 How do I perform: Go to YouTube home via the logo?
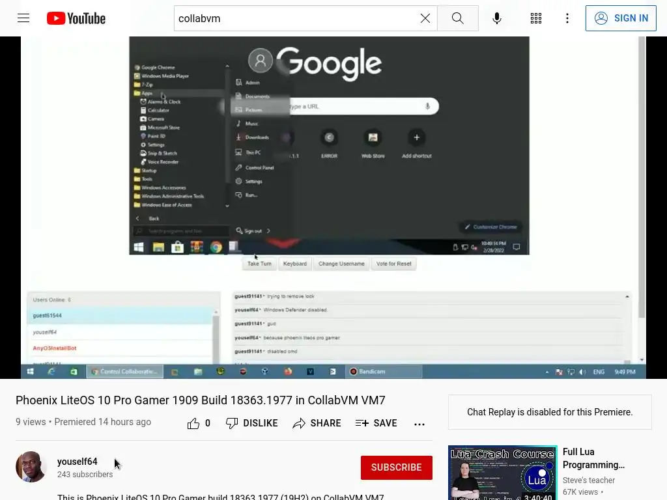click(x=76, y=18)
